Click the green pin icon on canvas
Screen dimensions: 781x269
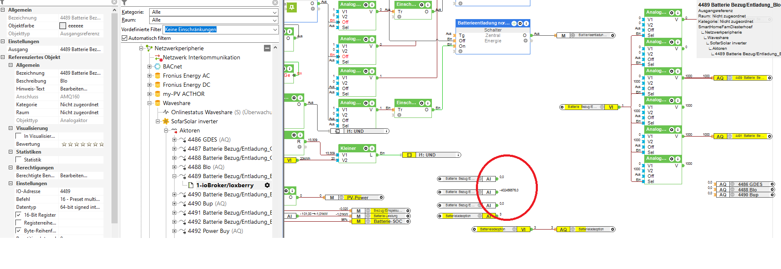292,7
